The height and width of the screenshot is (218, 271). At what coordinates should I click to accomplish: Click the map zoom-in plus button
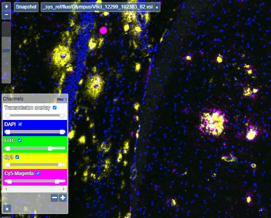click(7, 7)
